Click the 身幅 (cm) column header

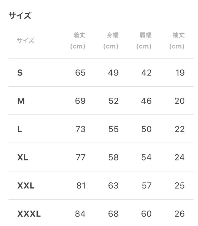click(111, 41)
